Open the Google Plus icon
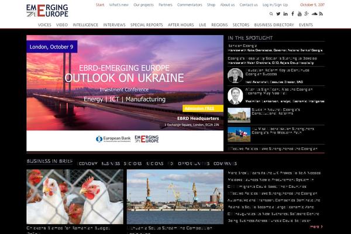Screen dimensions: 351x234 click(307, 14)
